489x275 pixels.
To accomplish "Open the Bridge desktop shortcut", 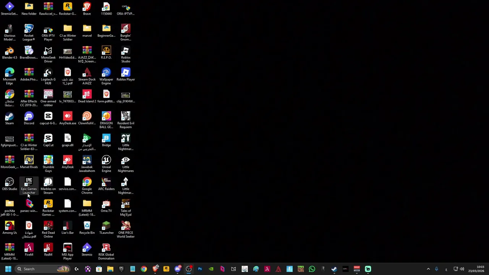I will click(x=106, y=140).
